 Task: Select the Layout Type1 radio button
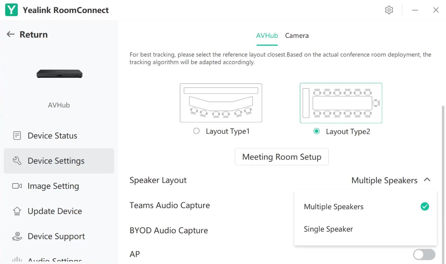(196, 131)
